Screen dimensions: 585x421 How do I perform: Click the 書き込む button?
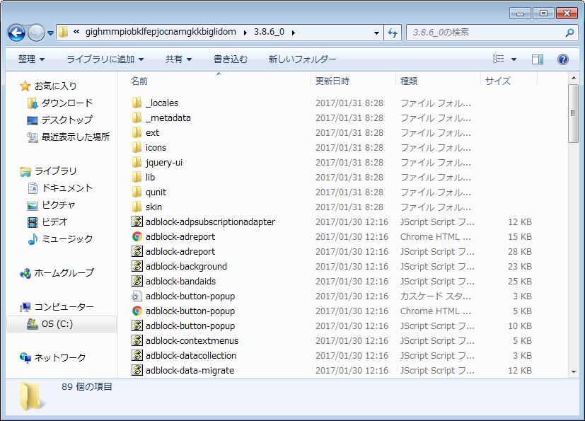230,59
